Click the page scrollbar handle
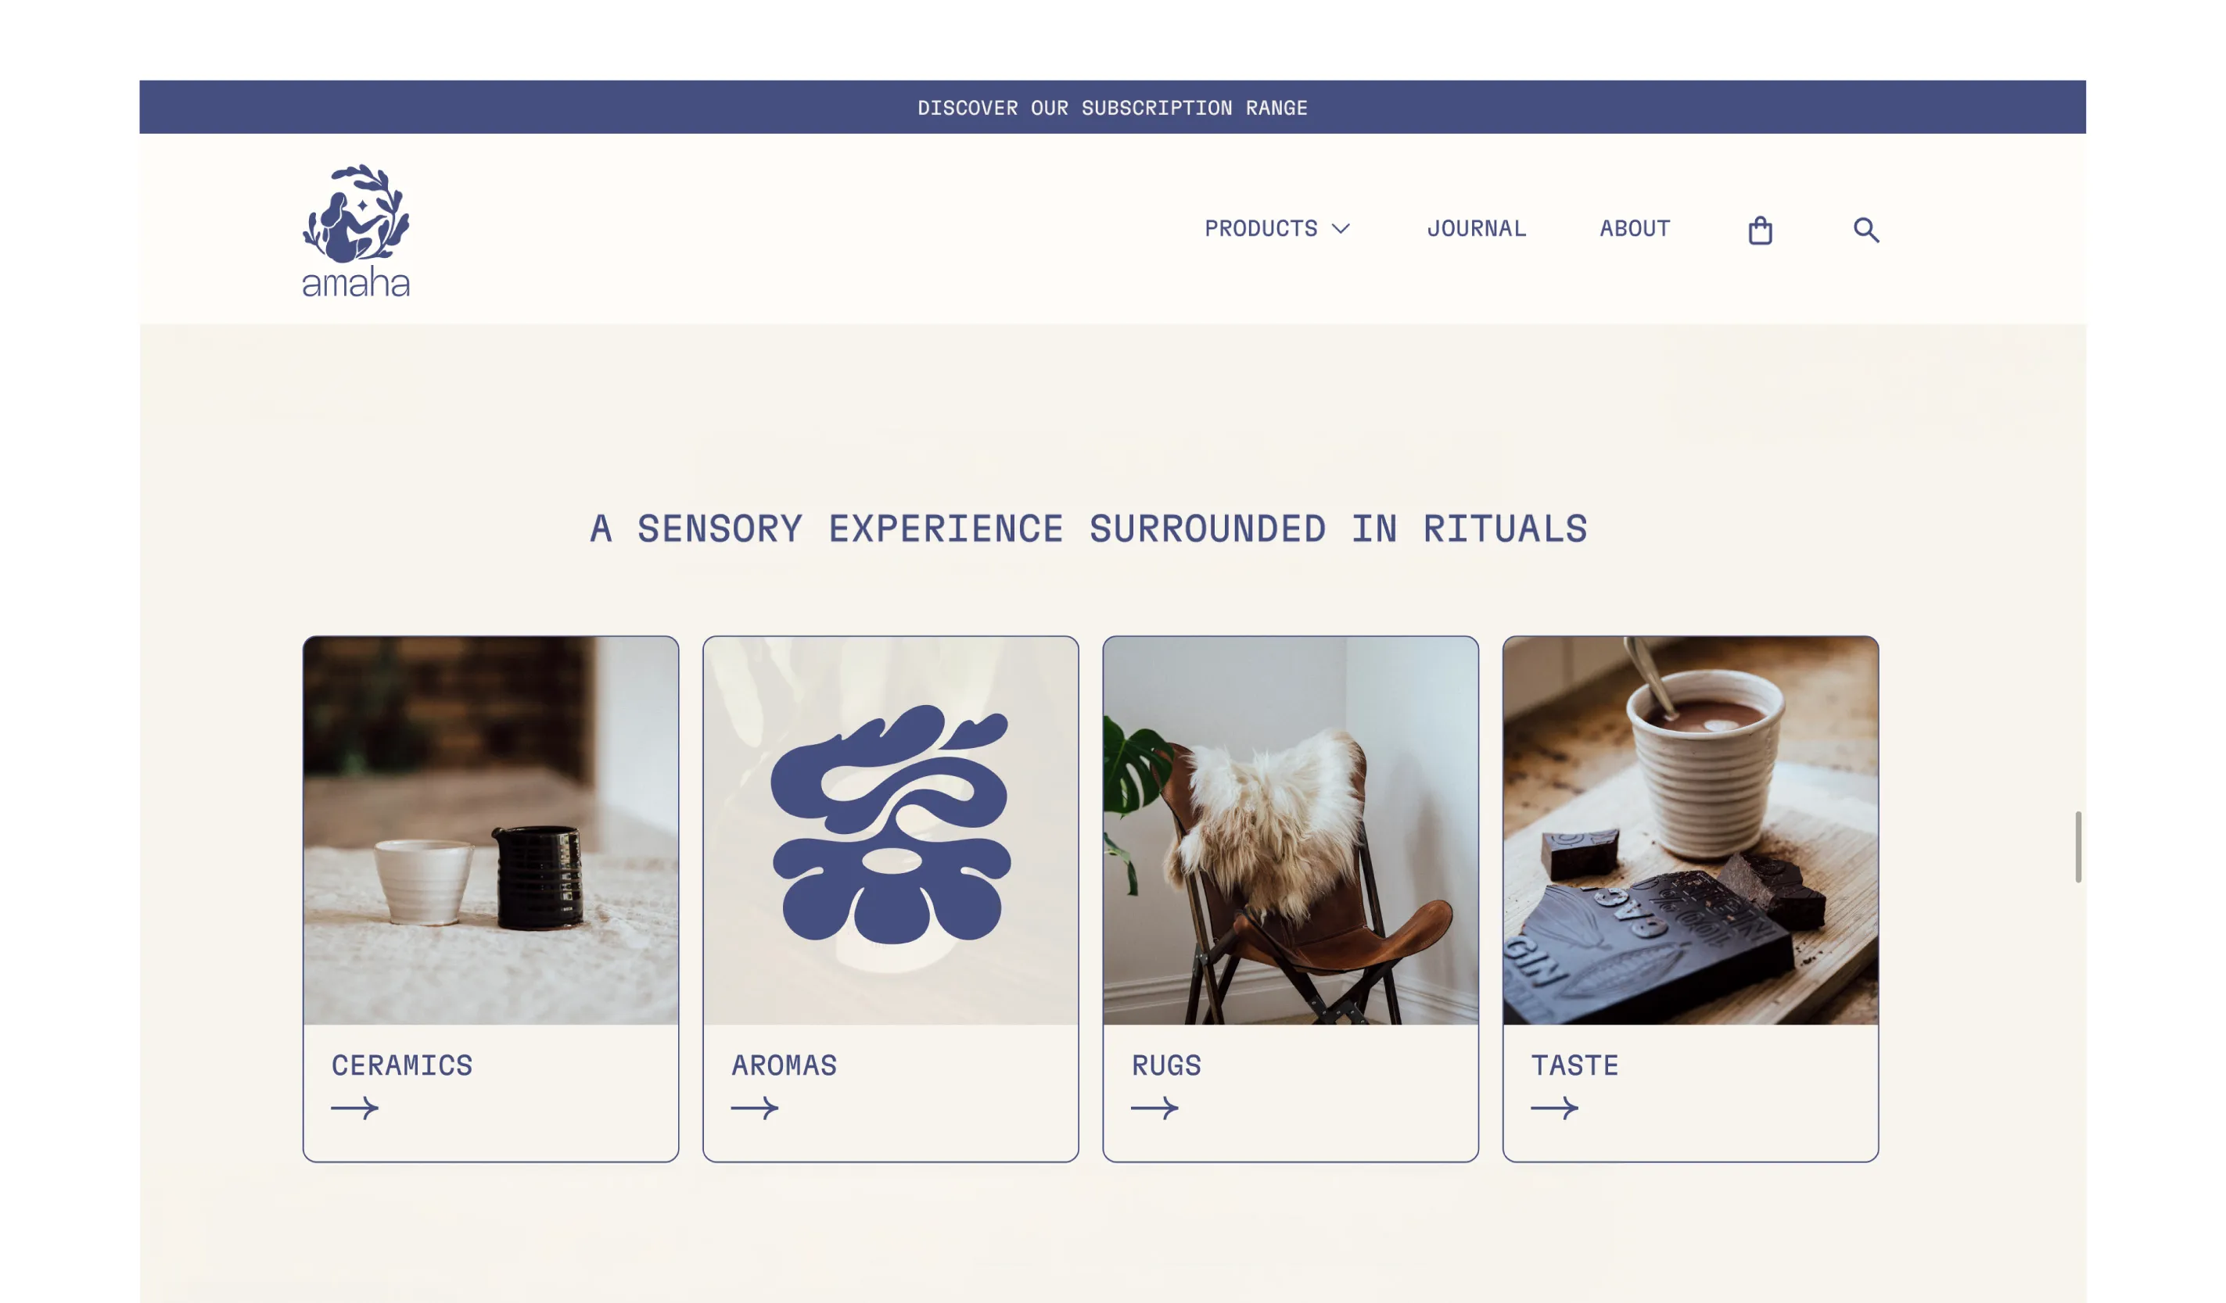The width and height of the screenshot is (2226, 1303). point(2078,846)
